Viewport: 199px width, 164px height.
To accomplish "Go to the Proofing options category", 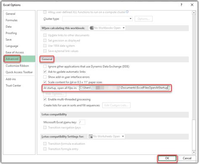I will (x=11, y=33).
